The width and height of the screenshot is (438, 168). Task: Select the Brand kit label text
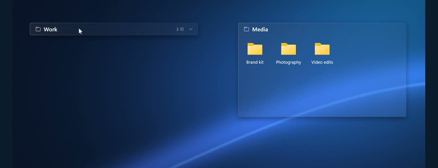(255, 62)
